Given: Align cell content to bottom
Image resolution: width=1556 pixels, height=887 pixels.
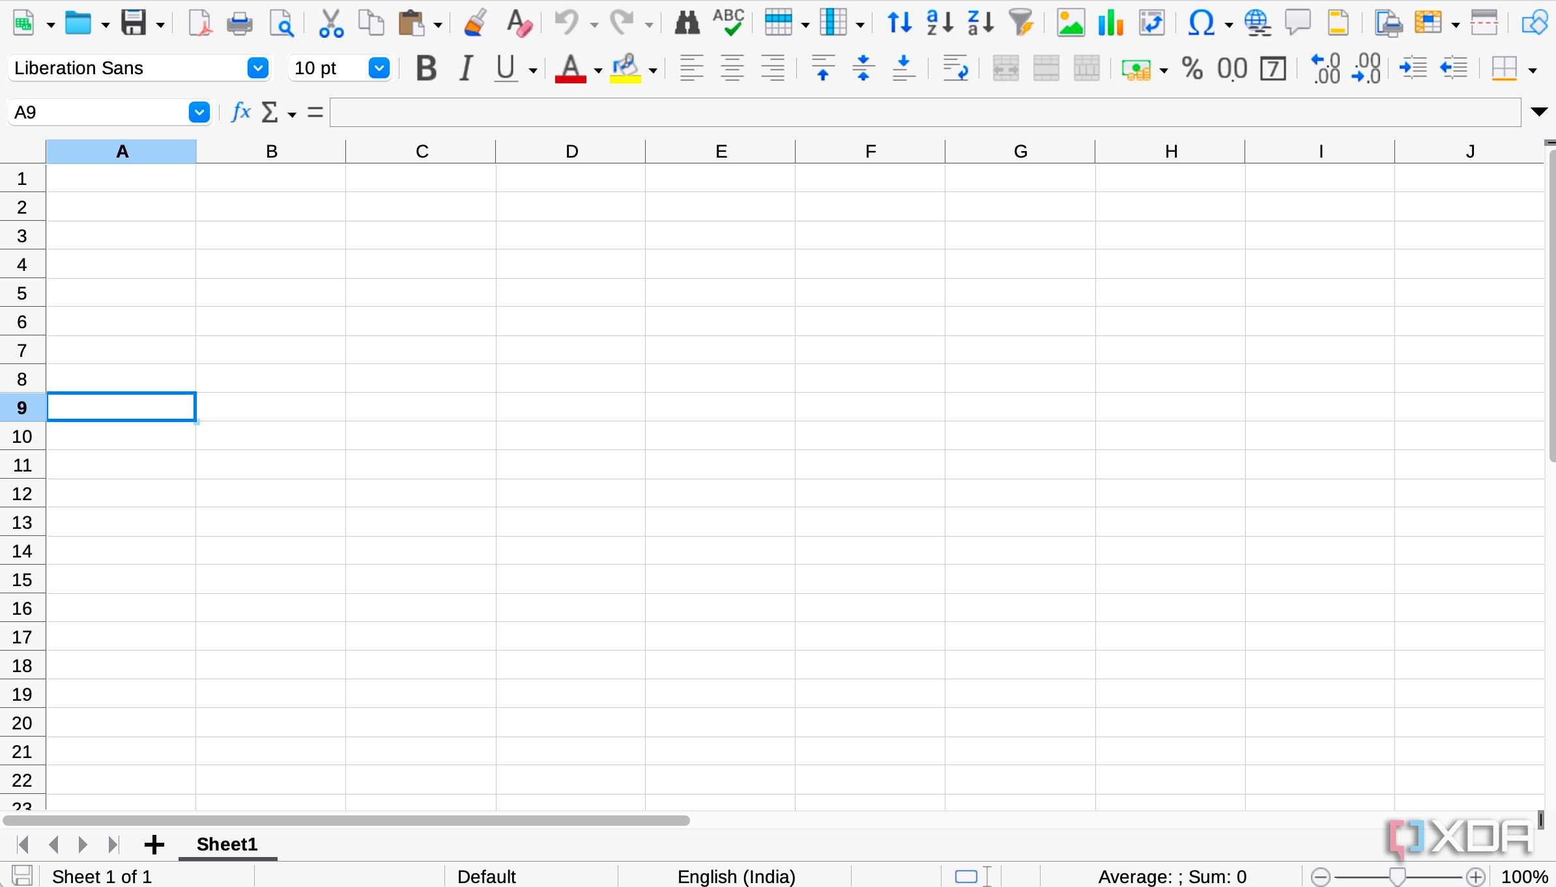Looking at the screenshot, I should pos(904,68).
